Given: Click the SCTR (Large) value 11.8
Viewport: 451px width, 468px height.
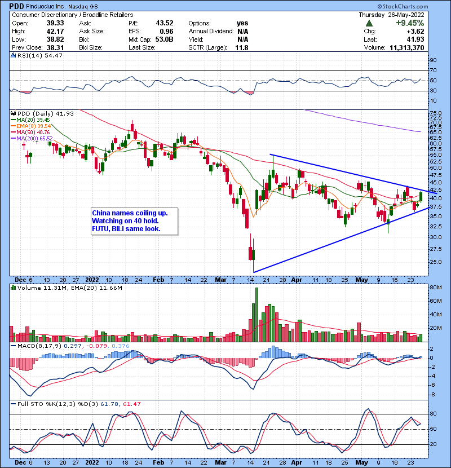Looking at the screenshot, I should (x=242, y=47).
